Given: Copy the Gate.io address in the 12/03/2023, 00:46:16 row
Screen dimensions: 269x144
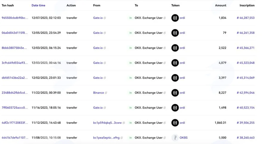Looking at the screenshot, I should coord(105,63).
